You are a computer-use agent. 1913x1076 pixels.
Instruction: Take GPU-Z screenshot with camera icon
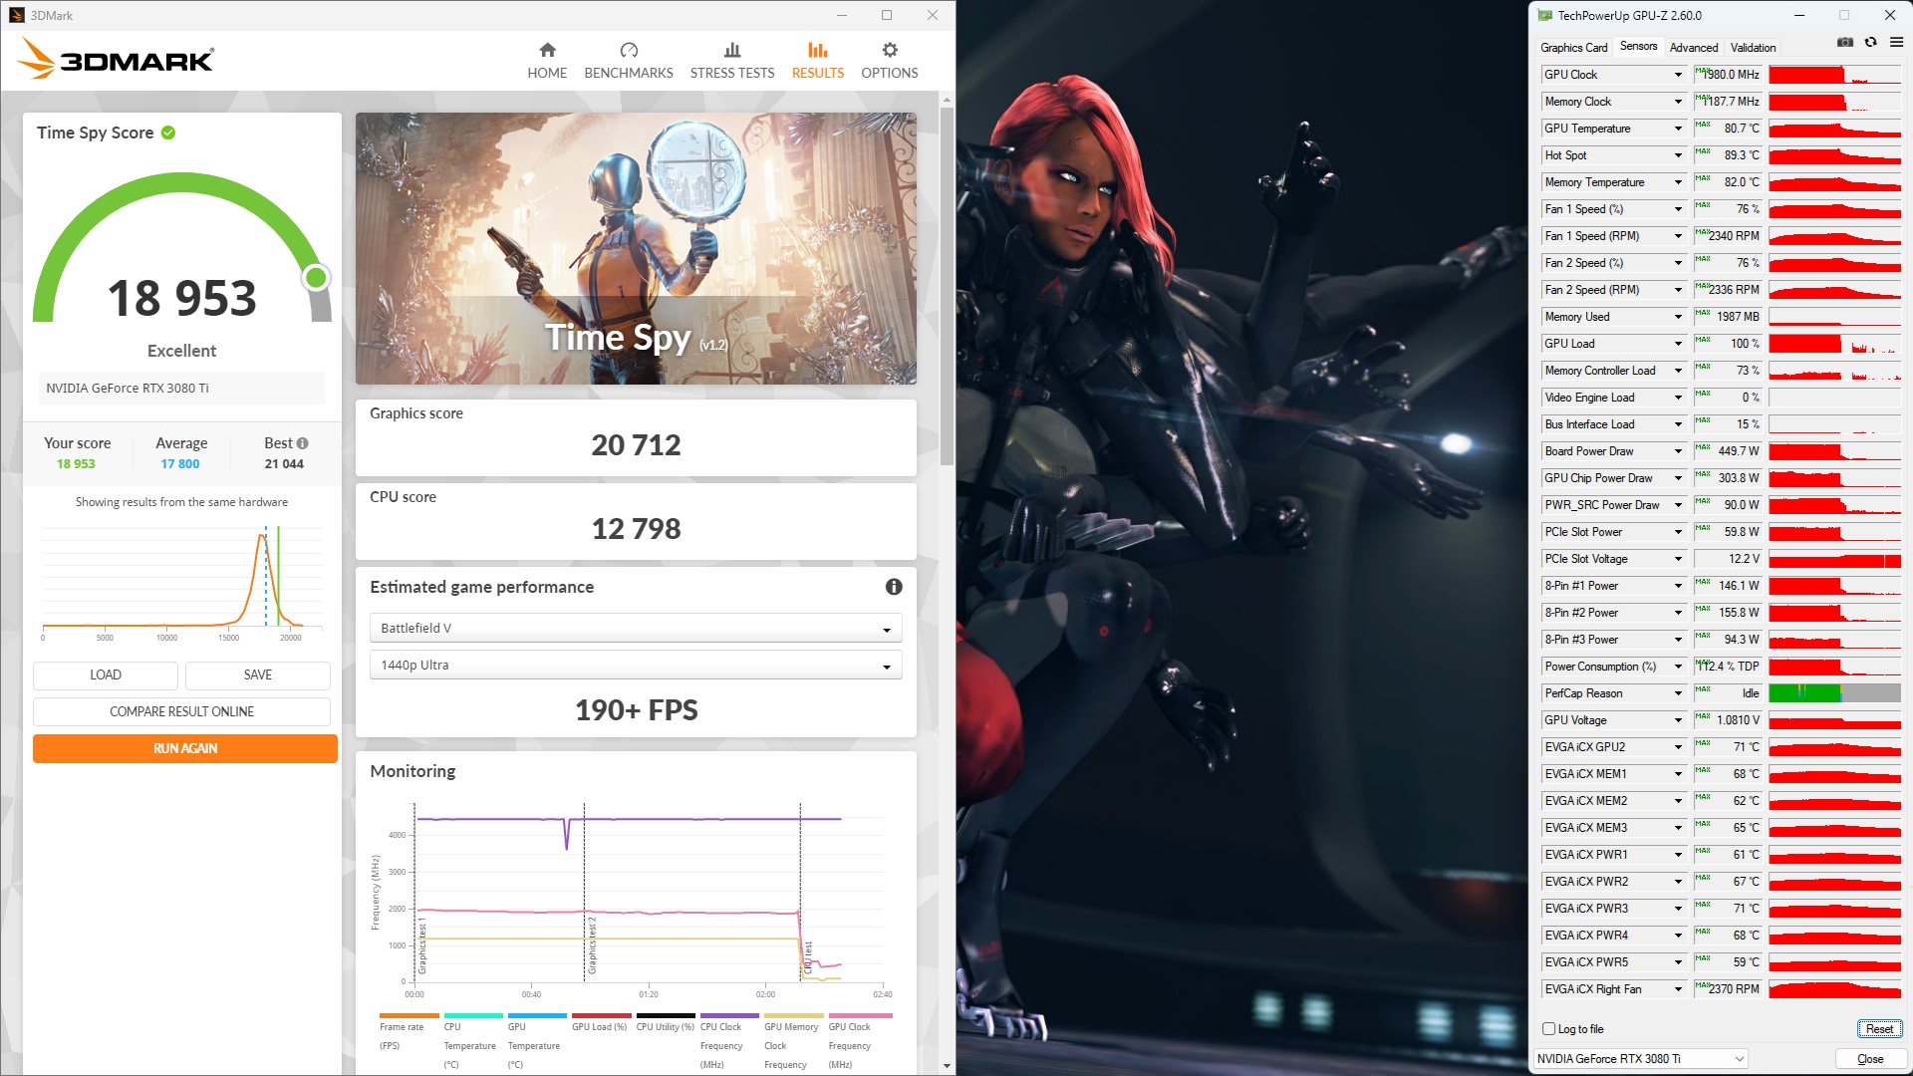tap(1845, 43)
